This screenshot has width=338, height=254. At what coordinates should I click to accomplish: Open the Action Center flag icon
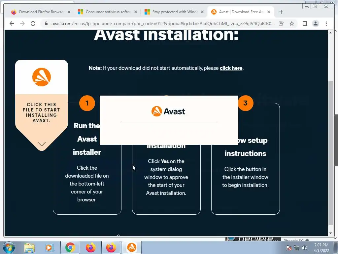tap(289, 248)
